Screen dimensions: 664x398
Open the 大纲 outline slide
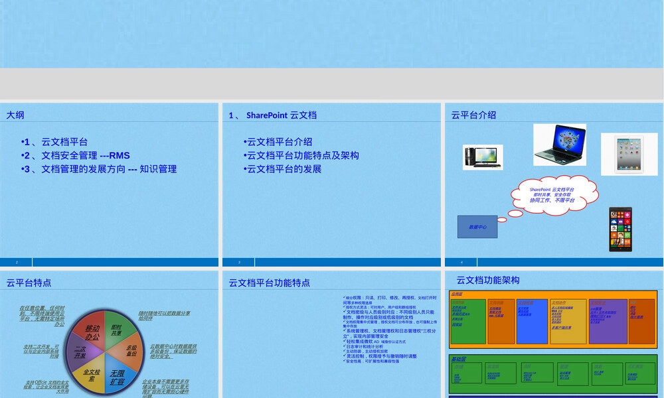(110, 184)
